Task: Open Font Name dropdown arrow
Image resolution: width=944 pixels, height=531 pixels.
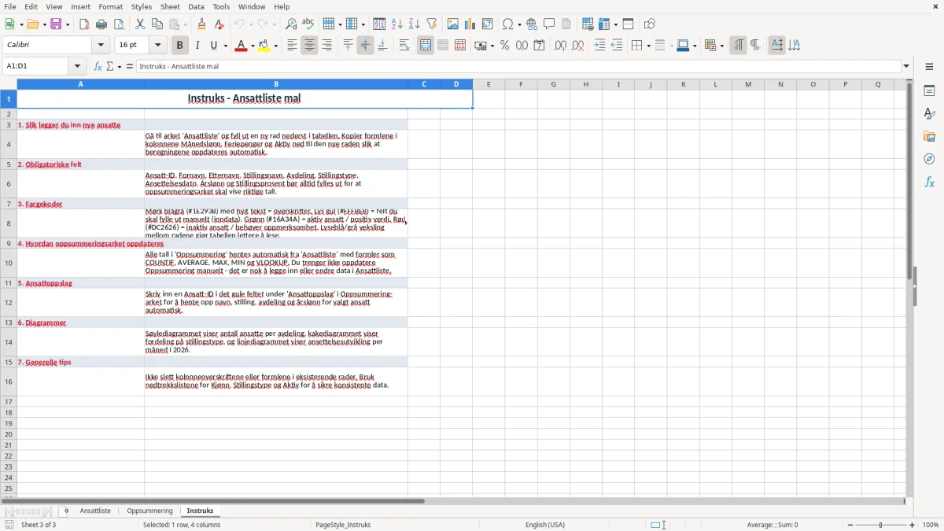Action: [x=101, y=46]
